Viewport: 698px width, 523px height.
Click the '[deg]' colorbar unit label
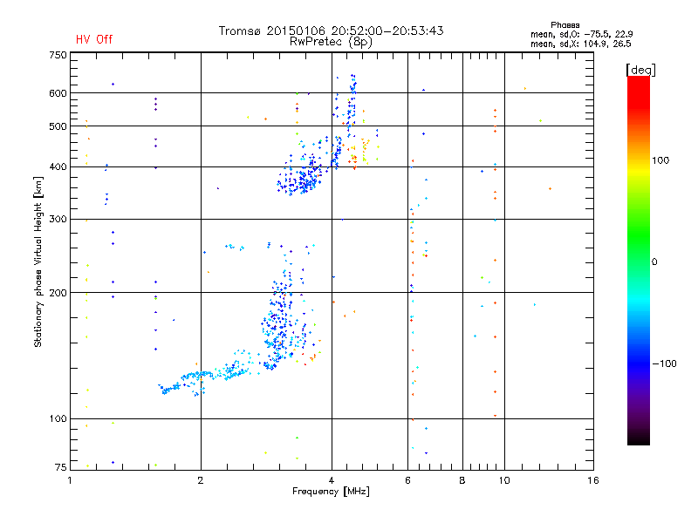[640, 70]
